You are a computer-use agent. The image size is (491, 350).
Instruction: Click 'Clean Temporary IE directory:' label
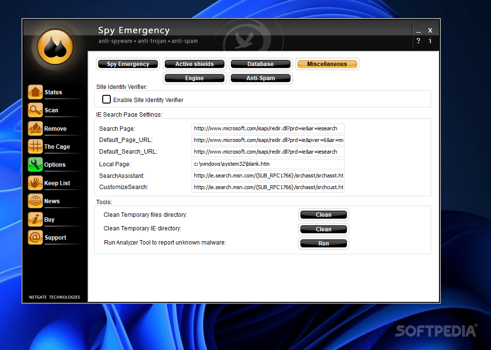[142, 228]
